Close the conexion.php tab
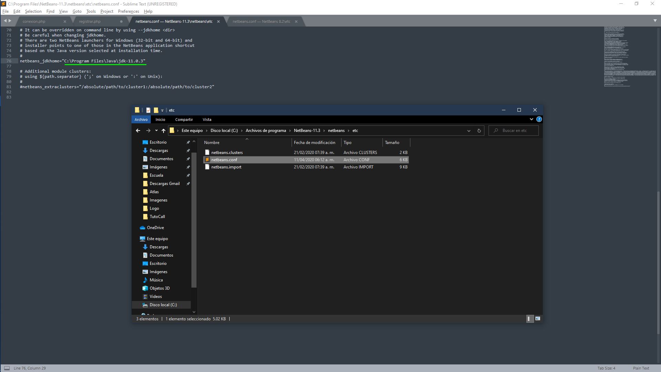Image resolution: width=661 pixels, height=372 pixels. tap(65, 21)
